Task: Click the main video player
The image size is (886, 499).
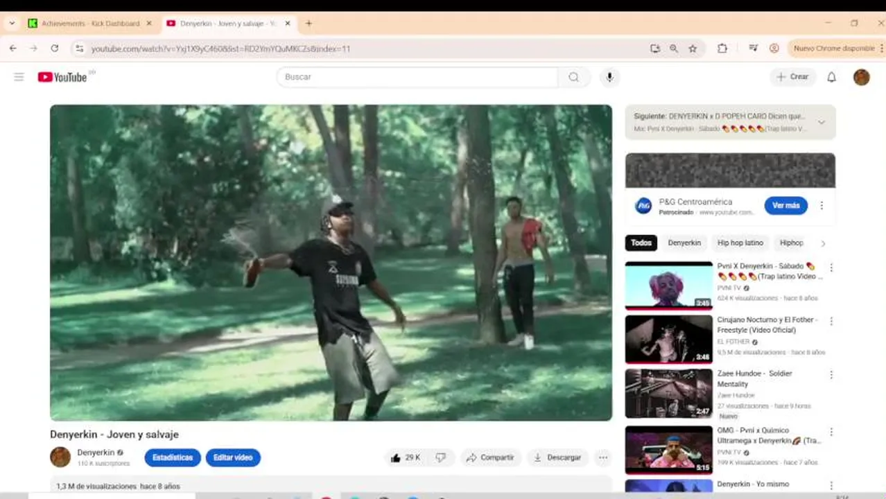Action: (x=331, y=263)
